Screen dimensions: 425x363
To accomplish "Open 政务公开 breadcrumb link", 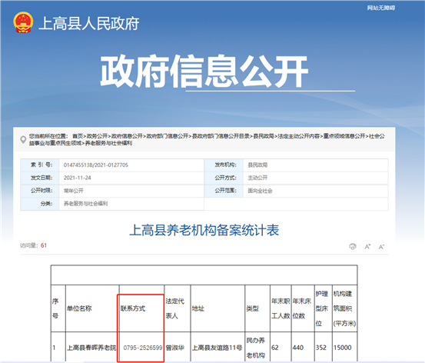I will click(97, 136).
